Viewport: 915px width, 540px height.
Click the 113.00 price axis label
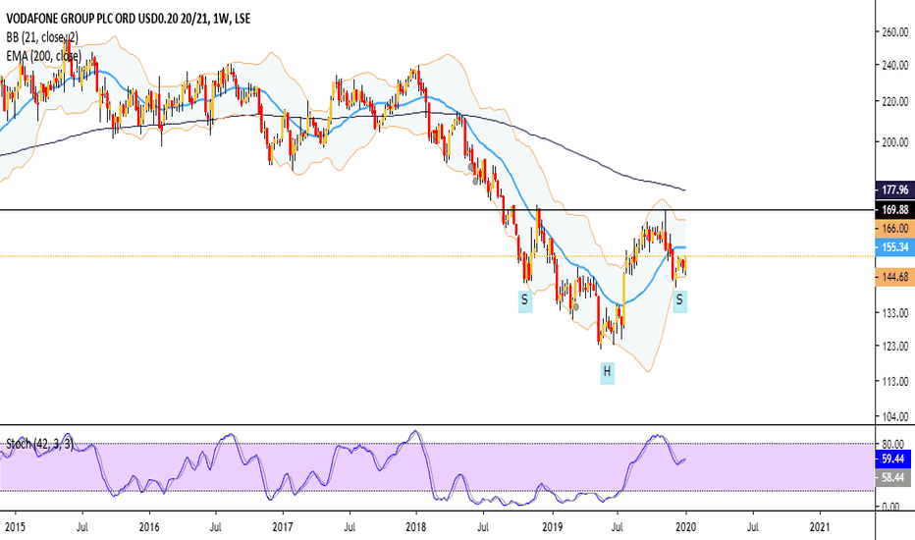(895, 382)
